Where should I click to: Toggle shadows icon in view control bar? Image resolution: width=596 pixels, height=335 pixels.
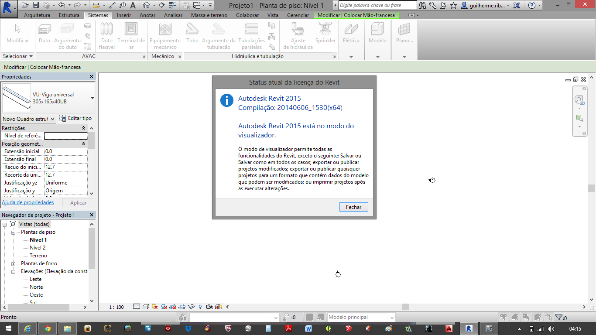pos(164,307)
